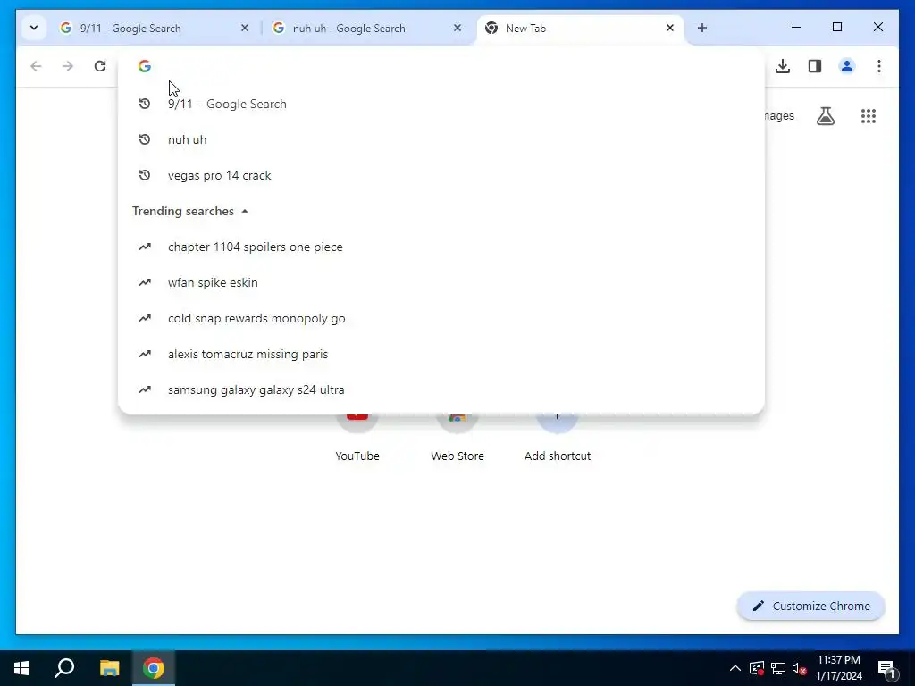Choose samsung galaxy galaxy s24 ultra
Image resolution: width=915 pixels, height=686 pixels.
pos(441,389)
